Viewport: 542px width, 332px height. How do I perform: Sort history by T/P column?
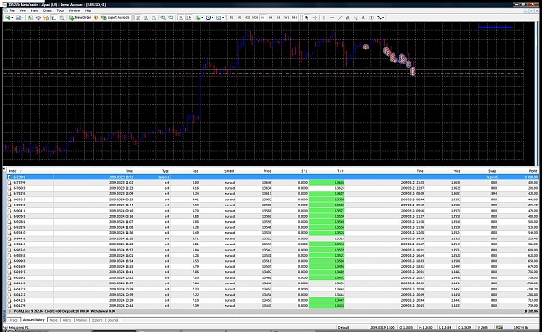click(x=341, y=171)
